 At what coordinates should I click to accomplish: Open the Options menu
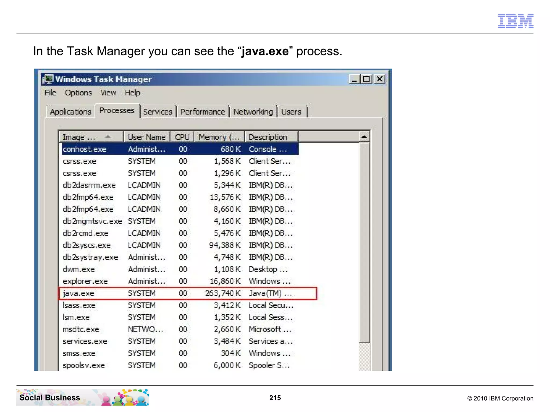pyautogui.click(x=78, y=93)
